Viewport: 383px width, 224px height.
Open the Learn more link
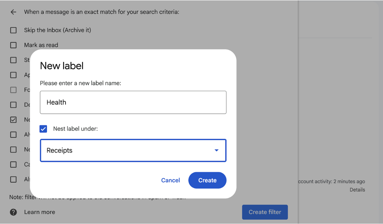[x=40, y=212]
